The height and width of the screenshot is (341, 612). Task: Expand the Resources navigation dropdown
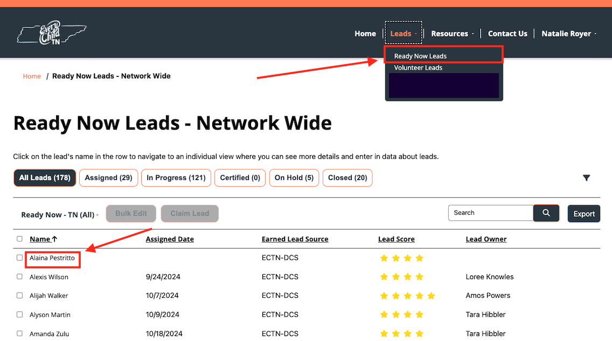pyautogui.click(x=452, y=33)
